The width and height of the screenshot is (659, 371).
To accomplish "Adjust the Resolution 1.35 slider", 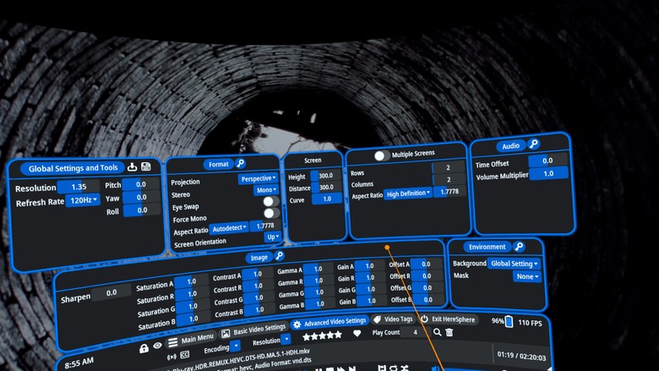I will [79, 187].
